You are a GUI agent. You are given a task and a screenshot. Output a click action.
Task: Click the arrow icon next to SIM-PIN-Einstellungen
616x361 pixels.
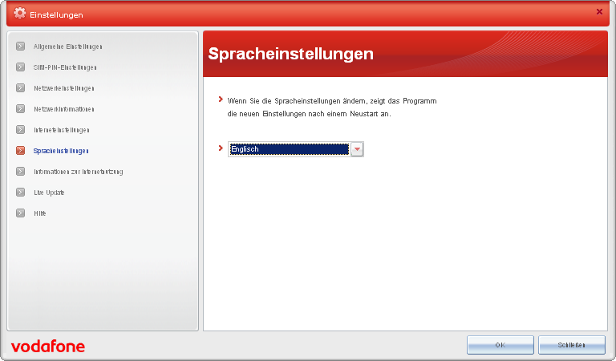[20, 67]
